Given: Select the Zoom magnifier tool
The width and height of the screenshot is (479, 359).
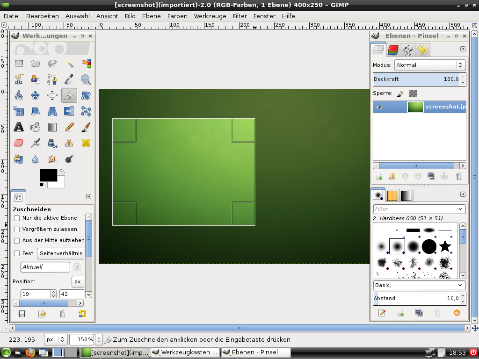Looking at the screenshot, I should [86, 79].
